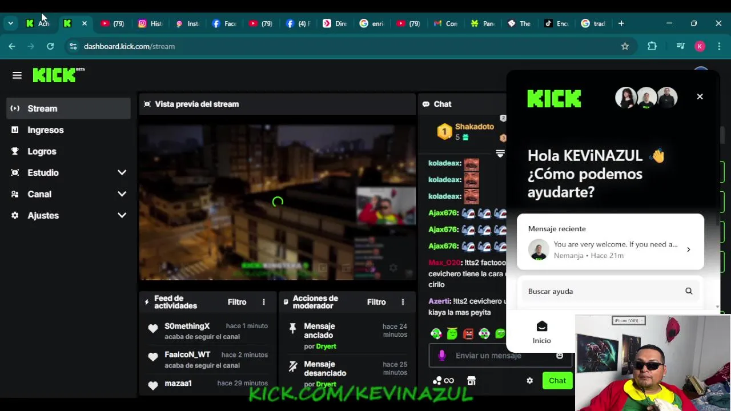The height and width of the screenshot is (411, 731).
Task: Insert the green headphones emote
Action: [x=436, y=334]
